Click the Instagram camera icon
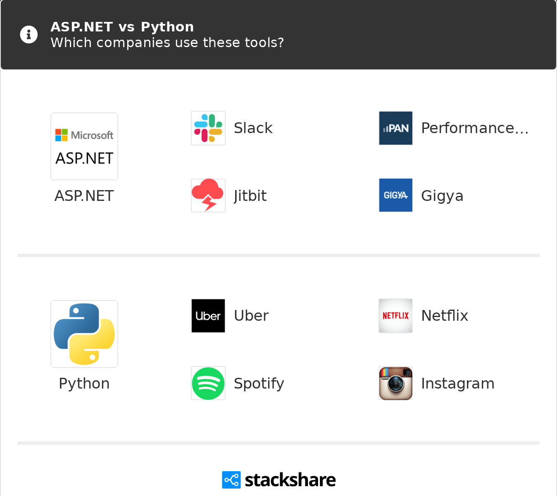The width and height of the screenshot is (557, 496). [x=396, y=383]
